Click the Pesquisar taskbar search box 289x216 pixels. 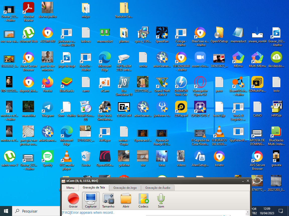tap(36, 211)
